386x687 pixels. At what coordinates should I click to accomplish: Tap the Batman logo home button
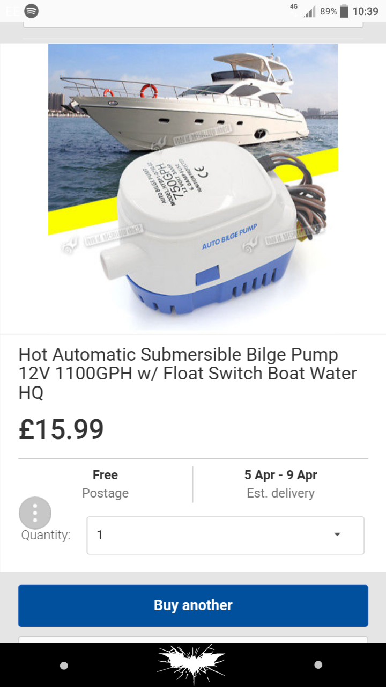coord(191,665)
